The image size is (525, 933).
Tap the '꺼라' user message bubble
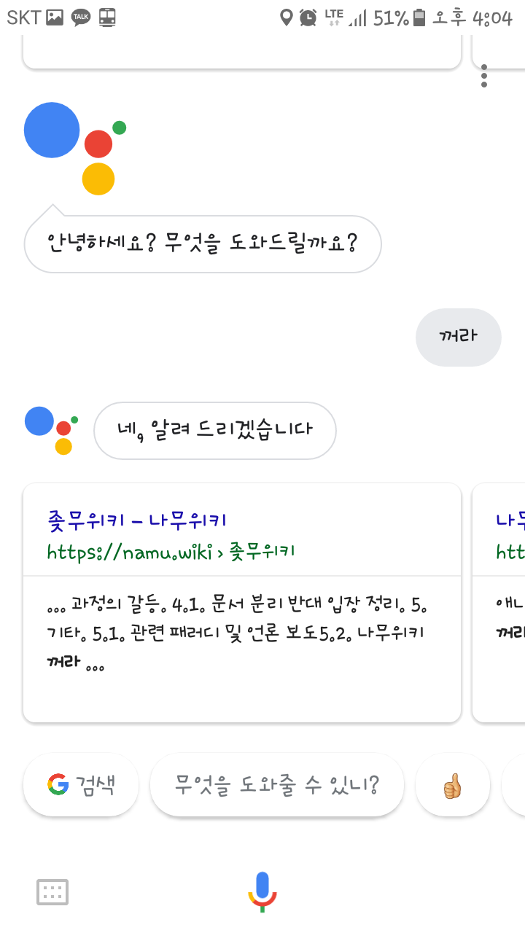(x=458, y=336)
